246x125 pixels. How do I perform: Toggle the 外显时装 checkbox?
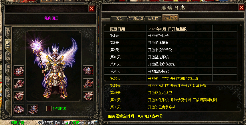click(49, 108)
